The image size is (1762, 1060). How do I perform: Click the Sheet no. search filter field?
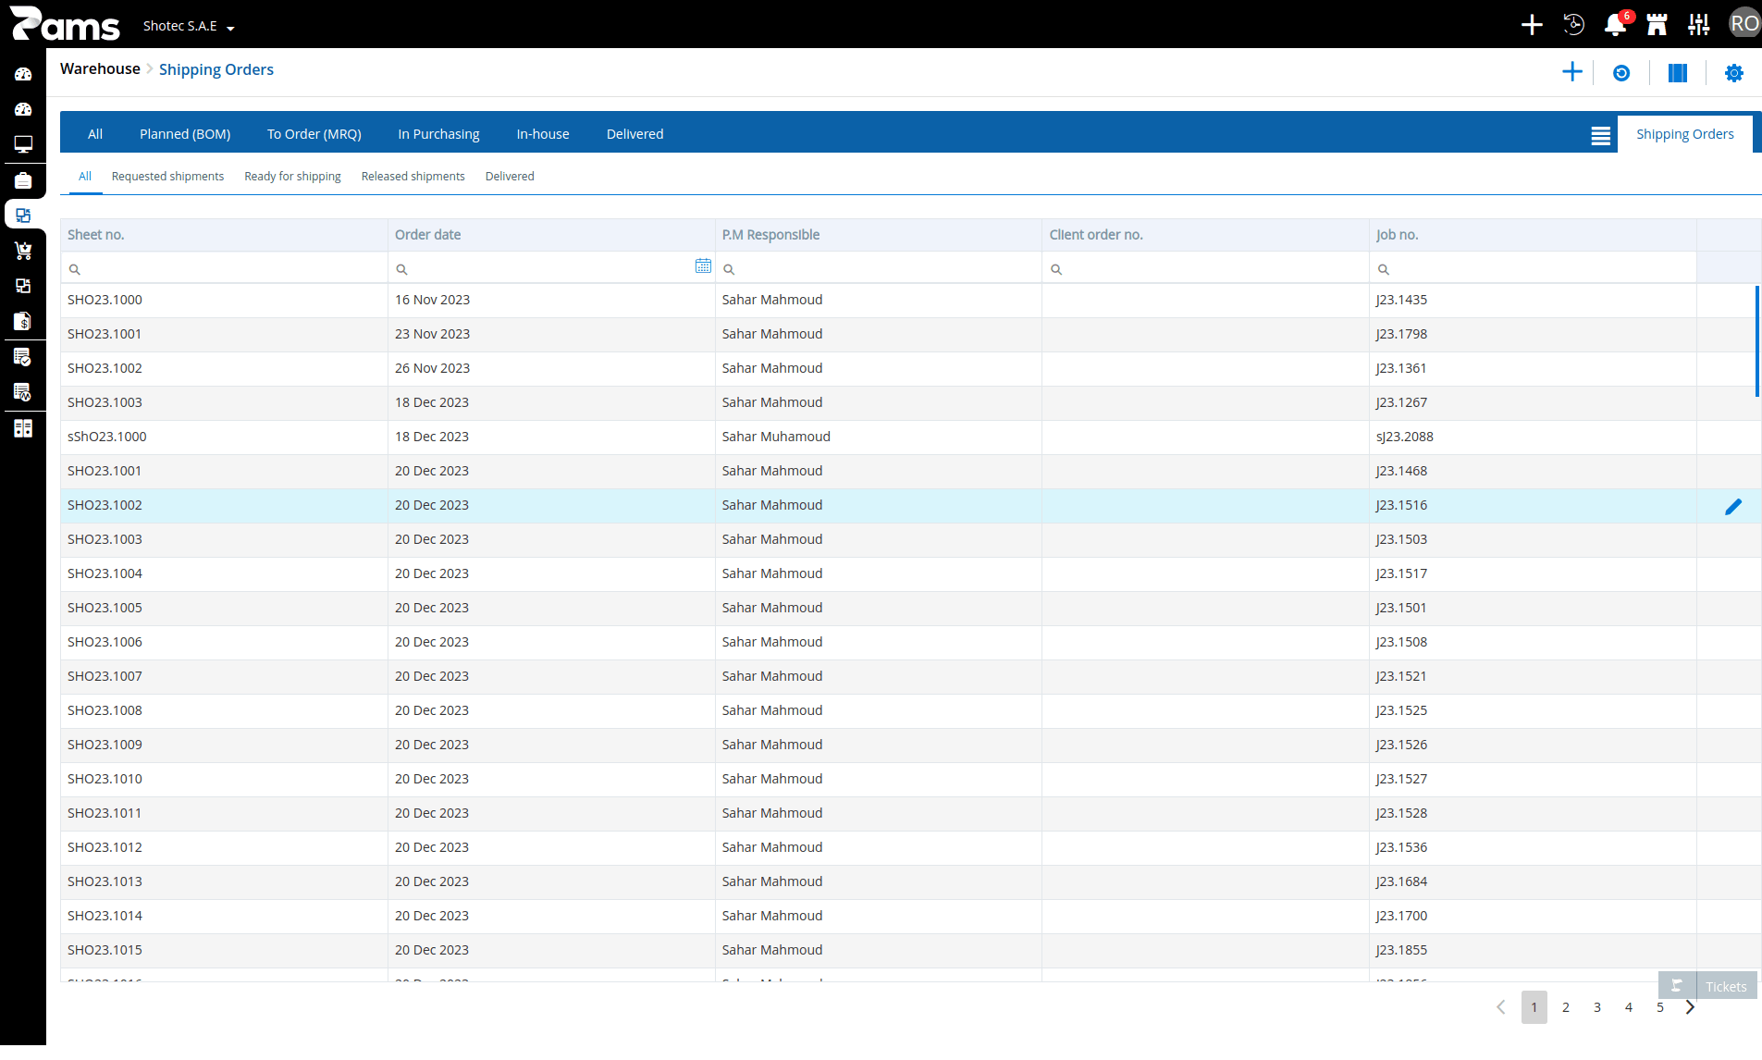[224, 268]
